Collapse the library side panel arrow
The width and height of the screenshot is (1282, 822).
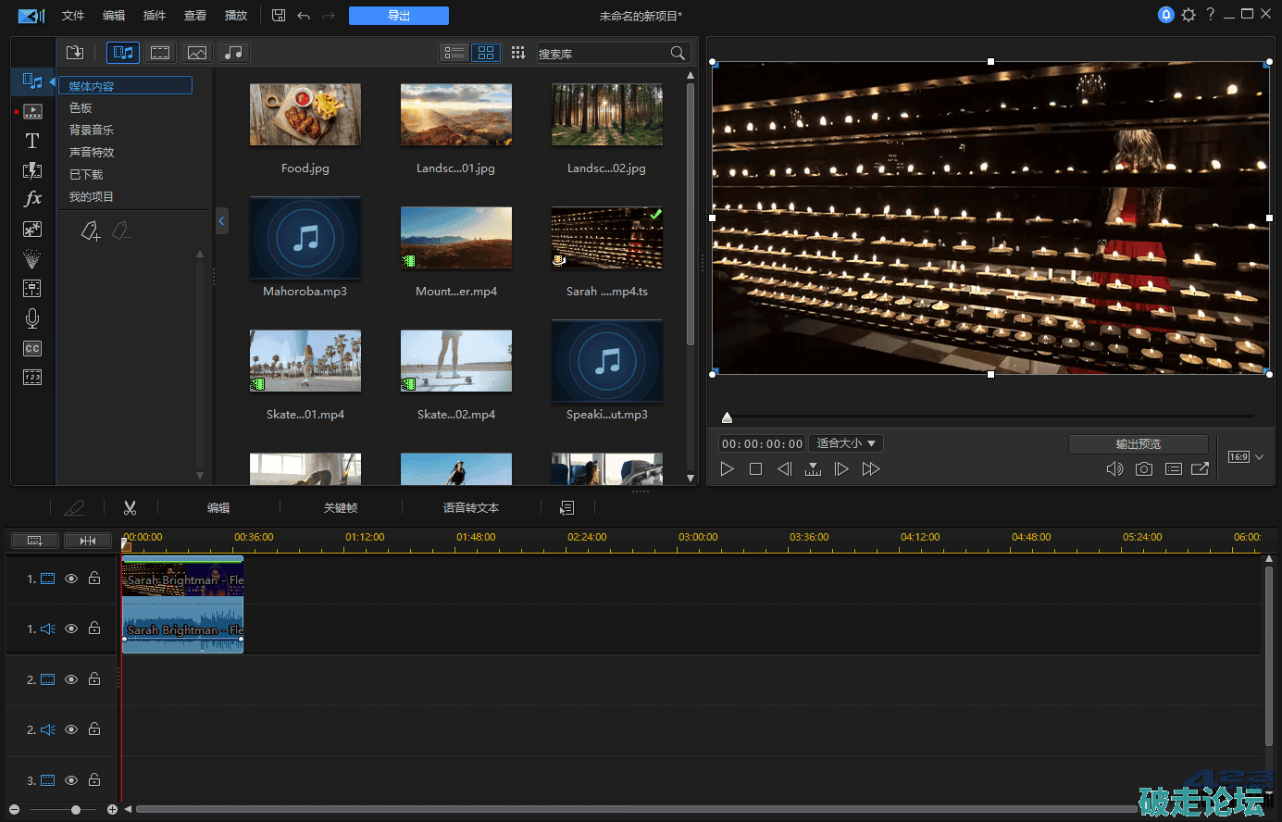(221, 221)
